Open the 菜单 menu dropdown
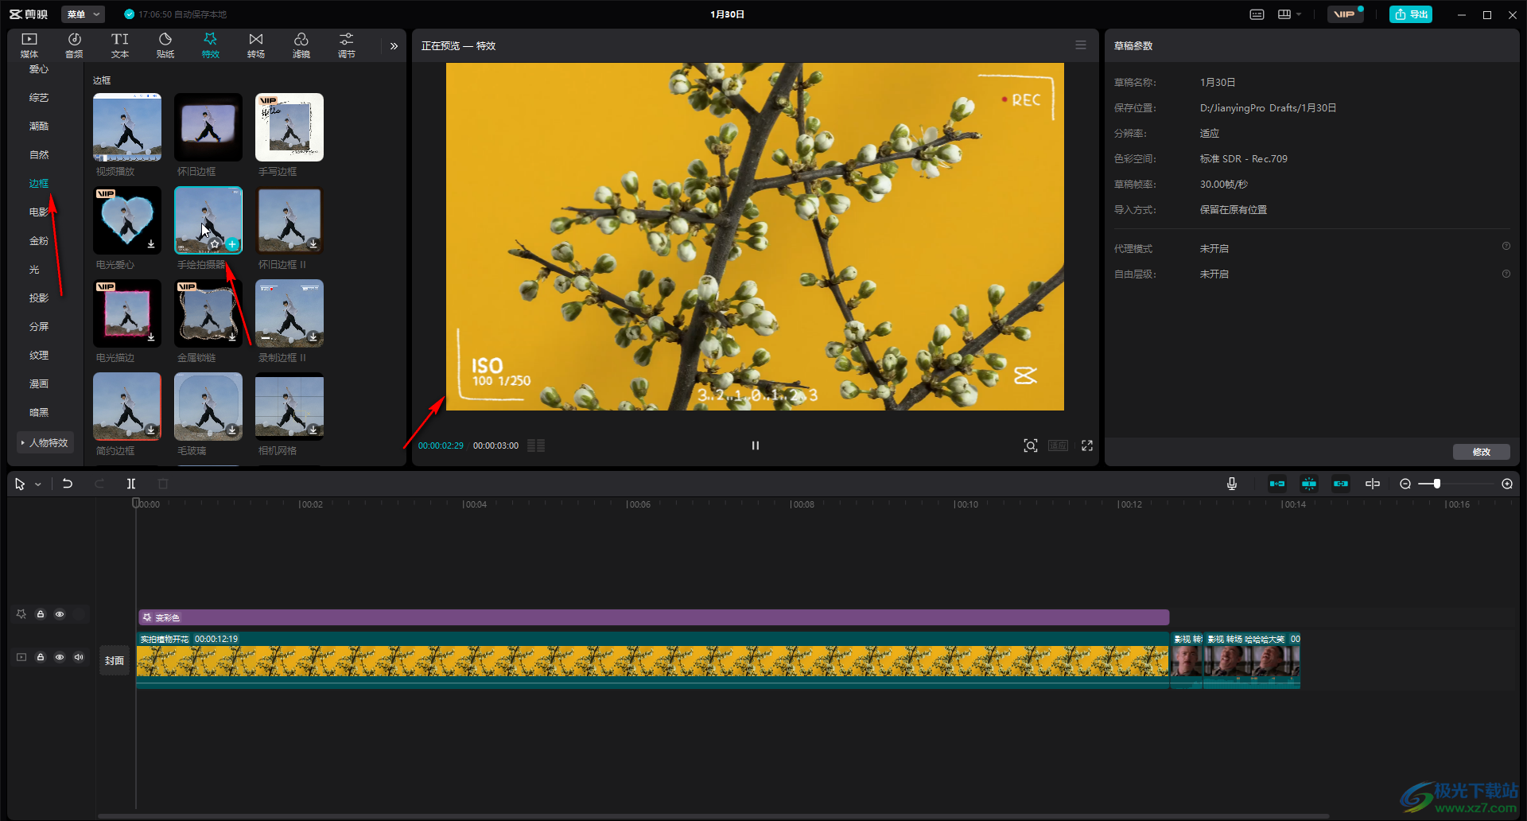 pyautogui.click(x=83, y=14)
